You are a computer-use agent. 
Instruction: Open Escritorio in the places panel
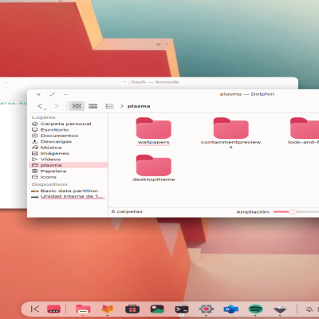click(x=68, y=130)
